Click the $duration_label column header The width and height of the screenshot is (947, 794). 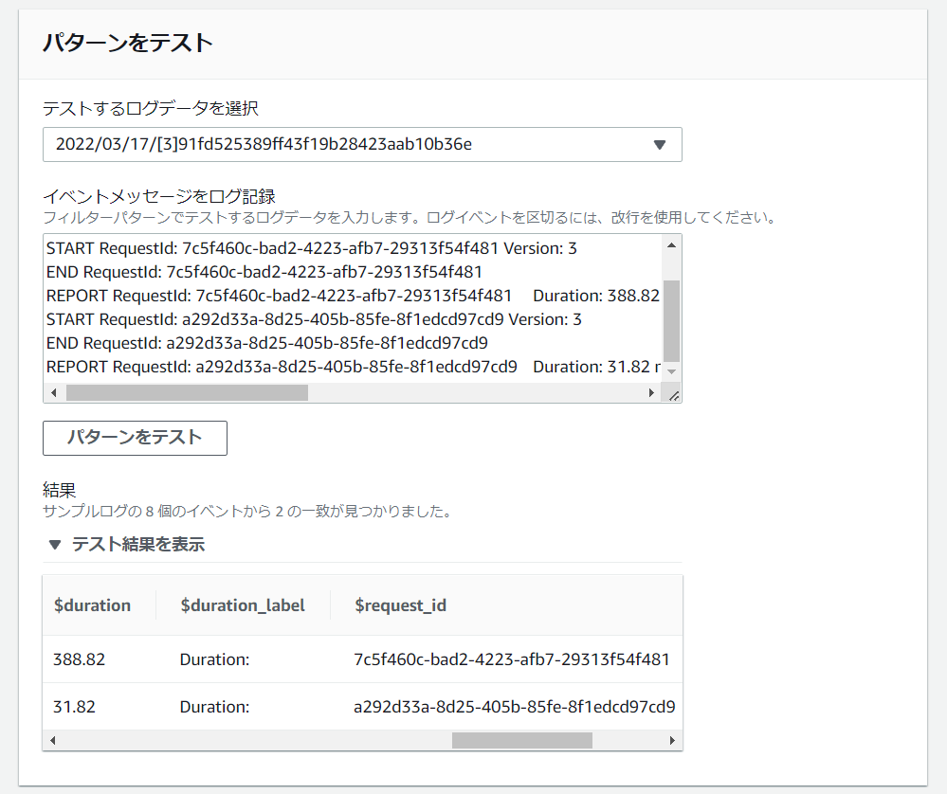pos(242,605)
